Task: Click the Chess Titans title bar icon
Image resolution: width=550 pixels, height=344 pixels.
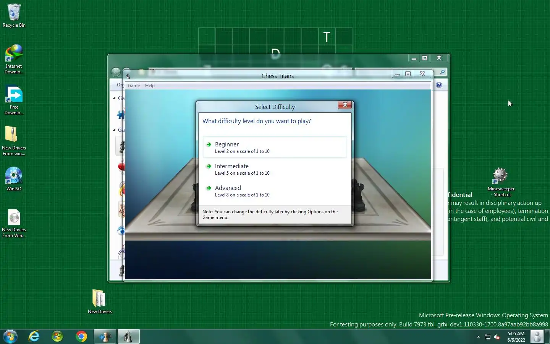Action: tap(128, 76)
